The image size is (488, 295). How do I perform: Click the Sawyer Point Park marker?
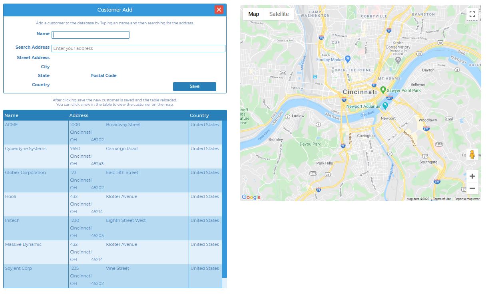(383, 90)
